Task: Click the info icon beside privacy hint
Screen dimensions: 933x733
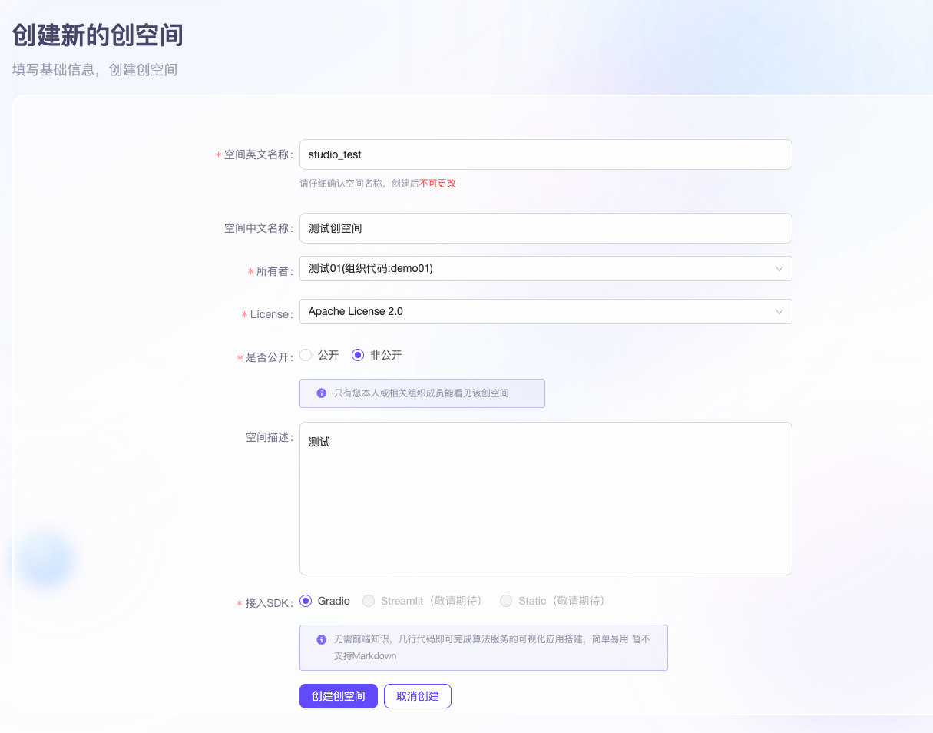Action: (320, 393)
